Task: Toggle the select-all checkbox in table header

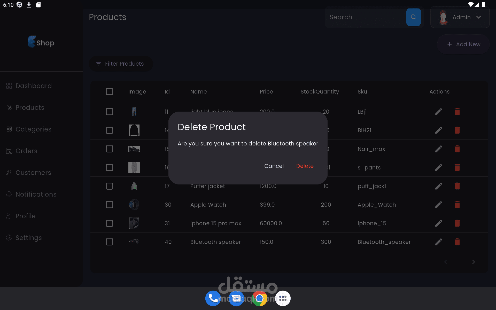Action: (x=109, y=91)
